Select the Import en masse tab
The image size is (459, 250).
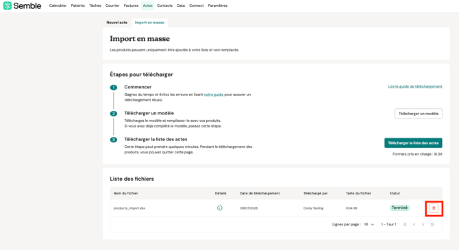[149, 23]
